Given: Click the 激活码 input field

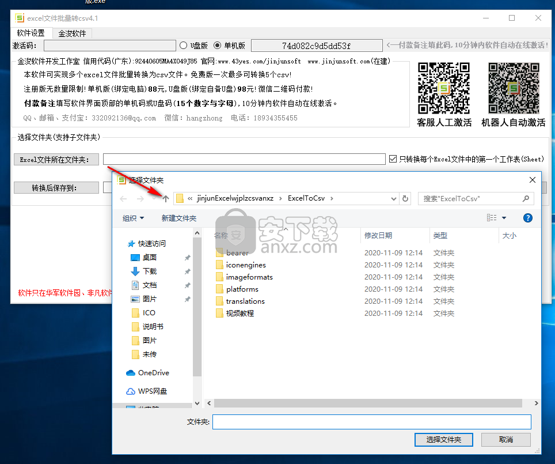Looking at the screenshot, I should (110, 46).
